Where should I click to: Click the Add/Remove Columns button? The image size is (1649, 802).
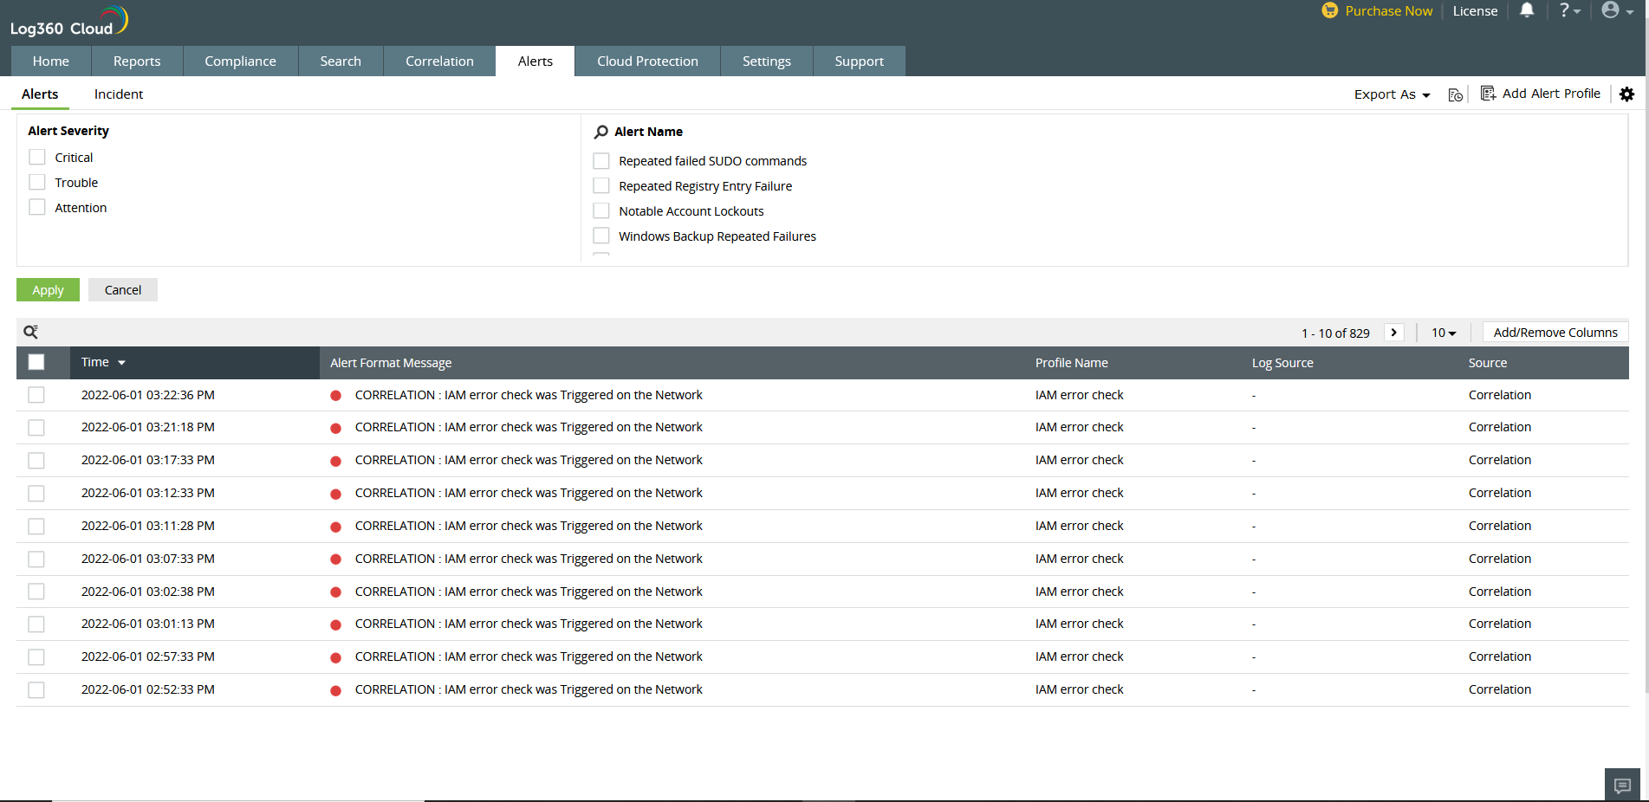point(1555,333)
